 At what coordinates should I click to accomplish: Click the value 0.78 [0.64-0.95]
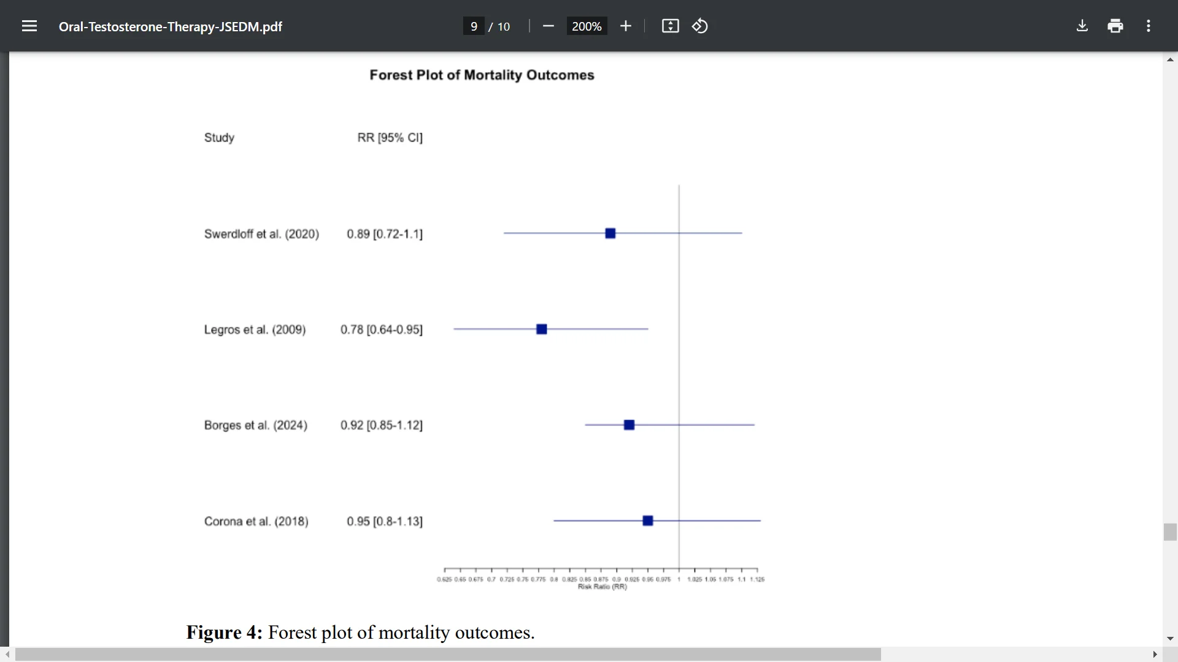[x=382, y=329]
